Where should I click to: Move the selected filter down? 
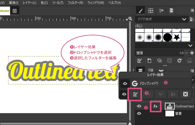pos(161,94)
